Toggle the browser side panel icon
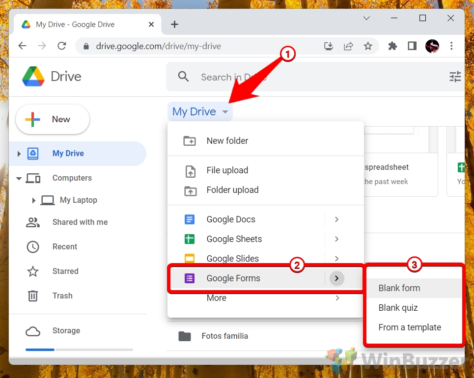 (x=412, y=46)
